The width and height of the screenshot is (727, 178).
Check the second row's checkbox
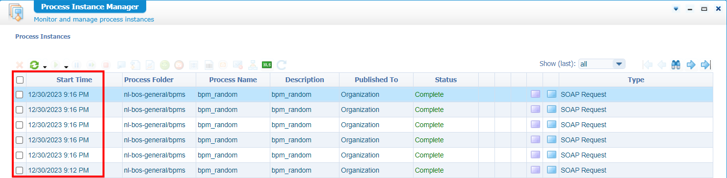pos(20,110)
